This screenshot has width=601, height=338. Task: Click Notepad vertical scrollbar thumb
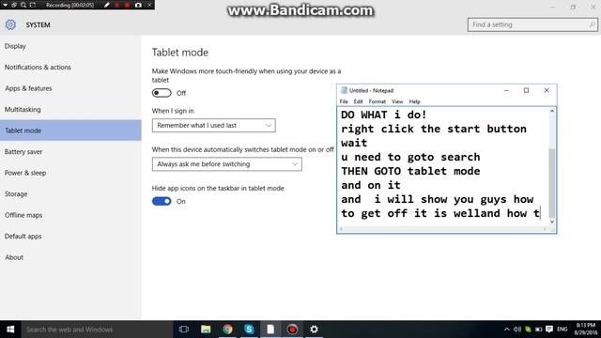(x=552, y=183)
